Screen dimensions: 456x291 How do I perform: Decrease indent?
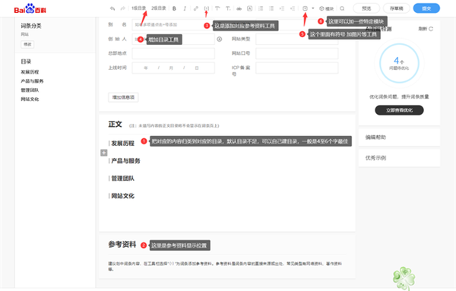click(293, 8)
